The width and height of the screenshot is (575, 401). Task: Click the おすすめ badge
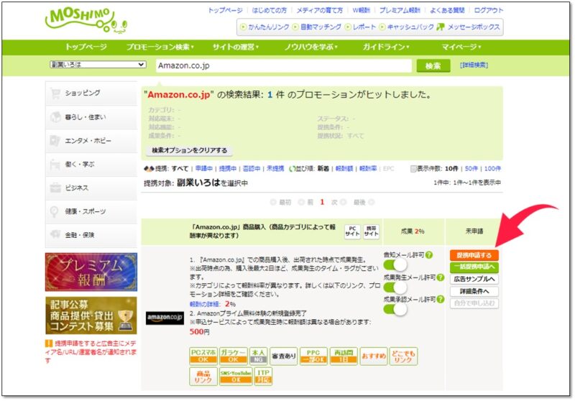(x=374, y=356)
